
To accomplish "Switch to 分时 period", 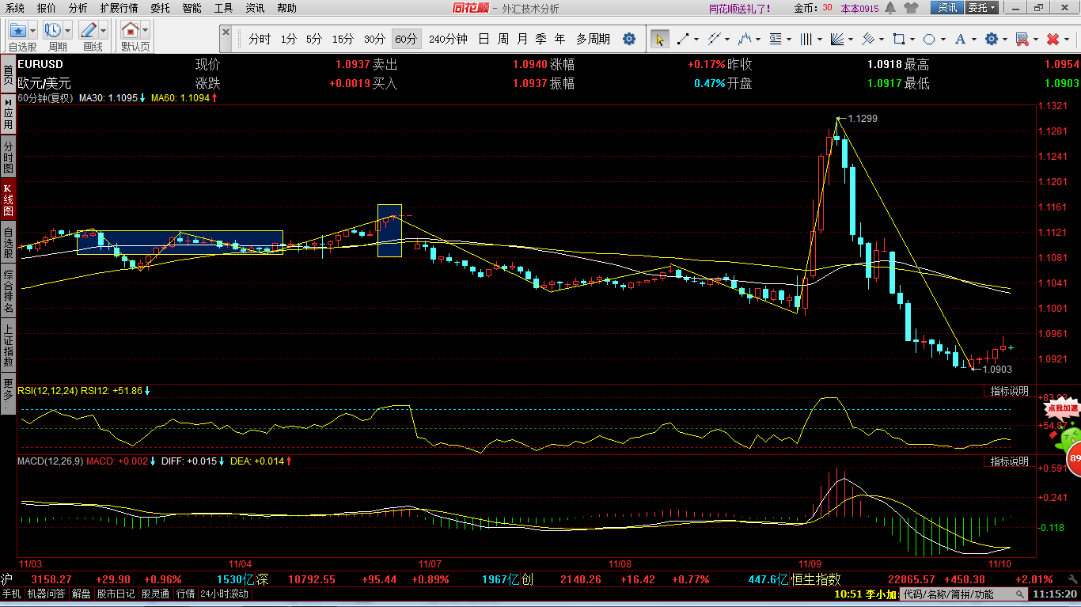I will pyautogui.click(x=260, y=39).
